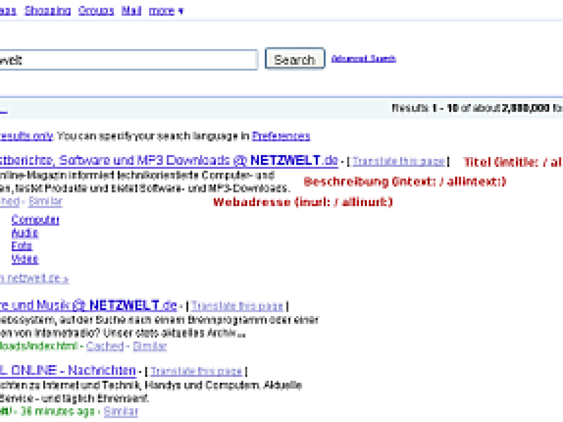Click "Translate this page" beside the Nachrichten result
The height and width of the screenshot is (422, 563).
coord(197,372)
